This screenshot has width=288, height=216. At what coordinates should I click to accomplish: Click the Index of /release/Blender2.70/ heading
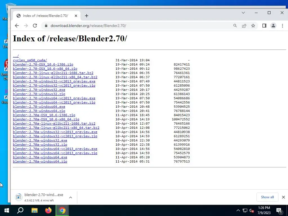coord(70,39)
